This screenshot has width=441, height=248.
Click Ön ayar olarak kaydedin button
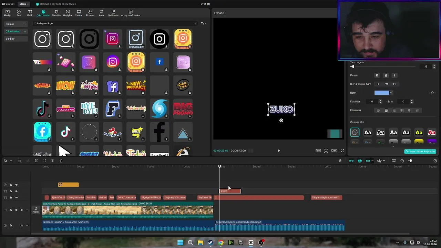coord(420,152)
